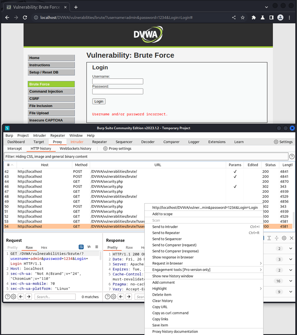Select the Hex tab in Request panel

point(44,248)
